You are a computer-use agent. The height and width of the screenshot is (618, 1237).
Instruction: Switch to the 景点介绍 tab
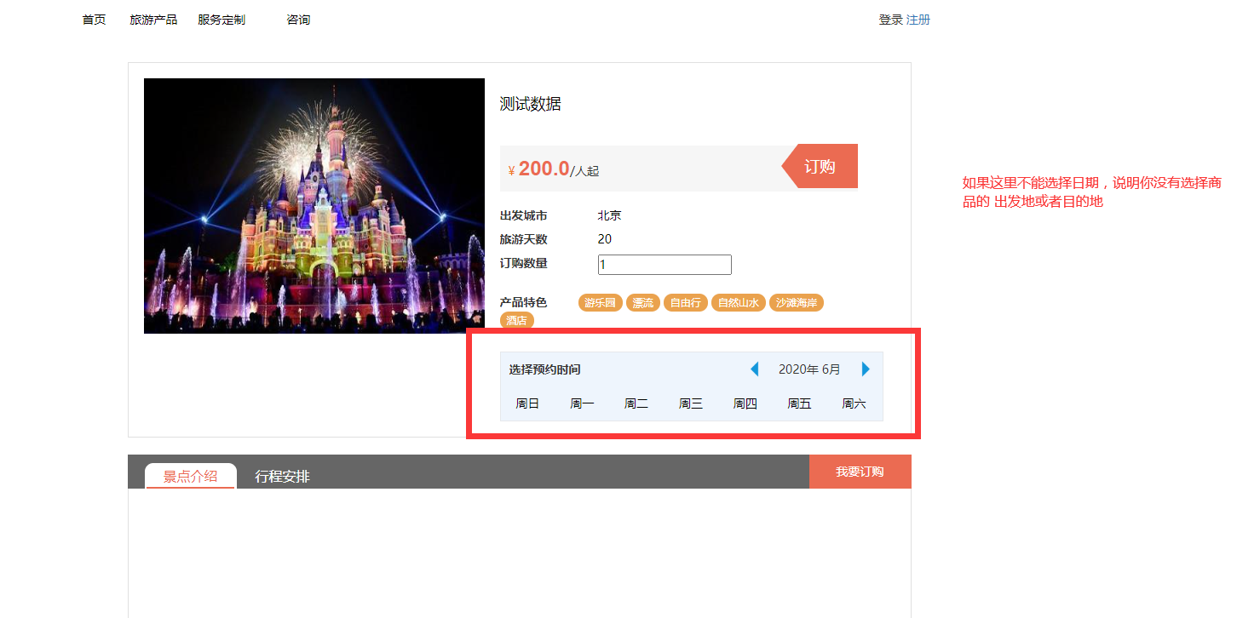190,476
